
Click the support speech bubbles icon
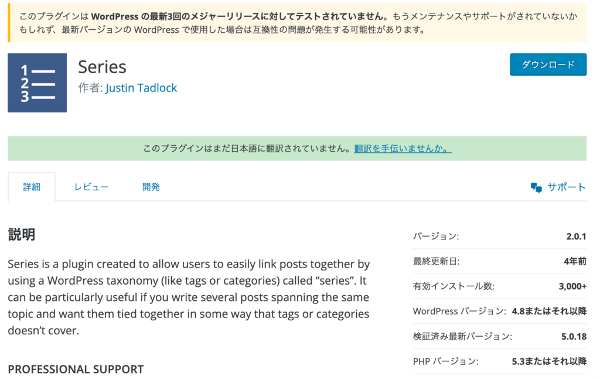click(x=536, y=187)
